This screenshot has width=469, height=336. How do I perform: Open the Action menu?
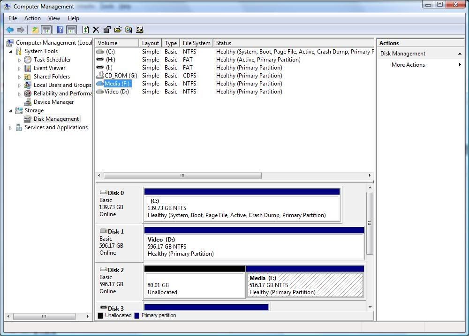32,18
